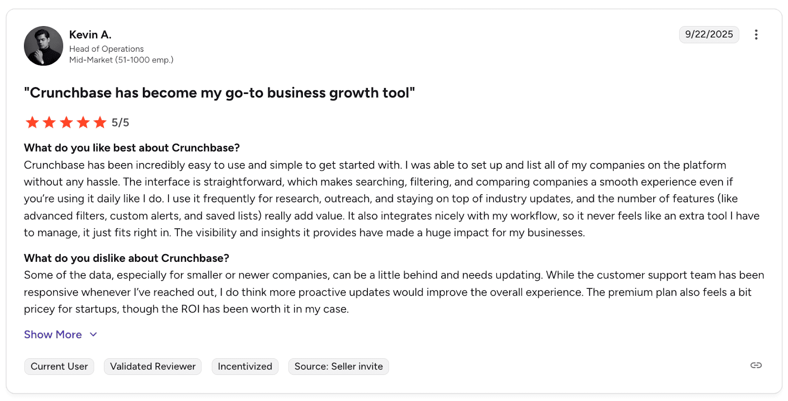
Task: Click the first rating star
Action: [x=33, y=122]
